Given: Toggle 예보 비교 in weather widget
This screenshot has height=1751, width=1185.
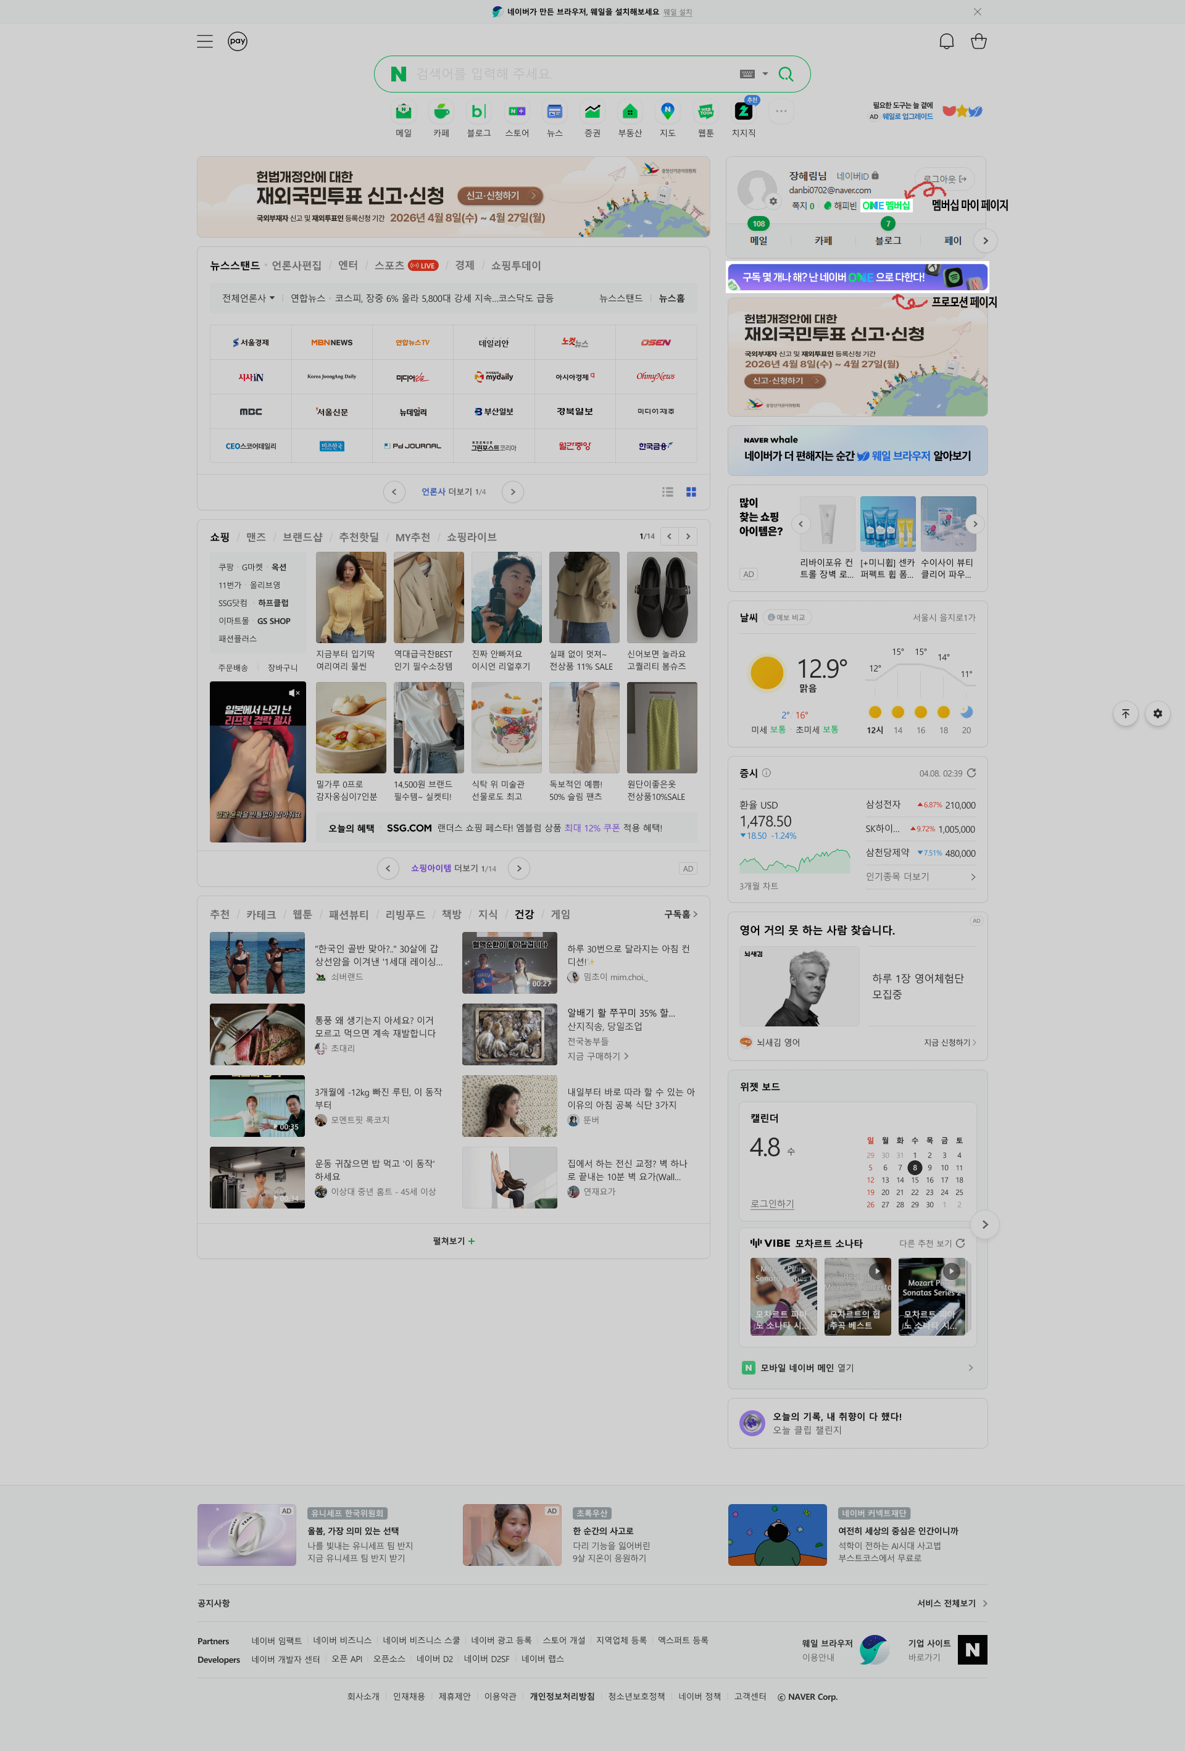Looking at the screenshot, I should point(788,618).
